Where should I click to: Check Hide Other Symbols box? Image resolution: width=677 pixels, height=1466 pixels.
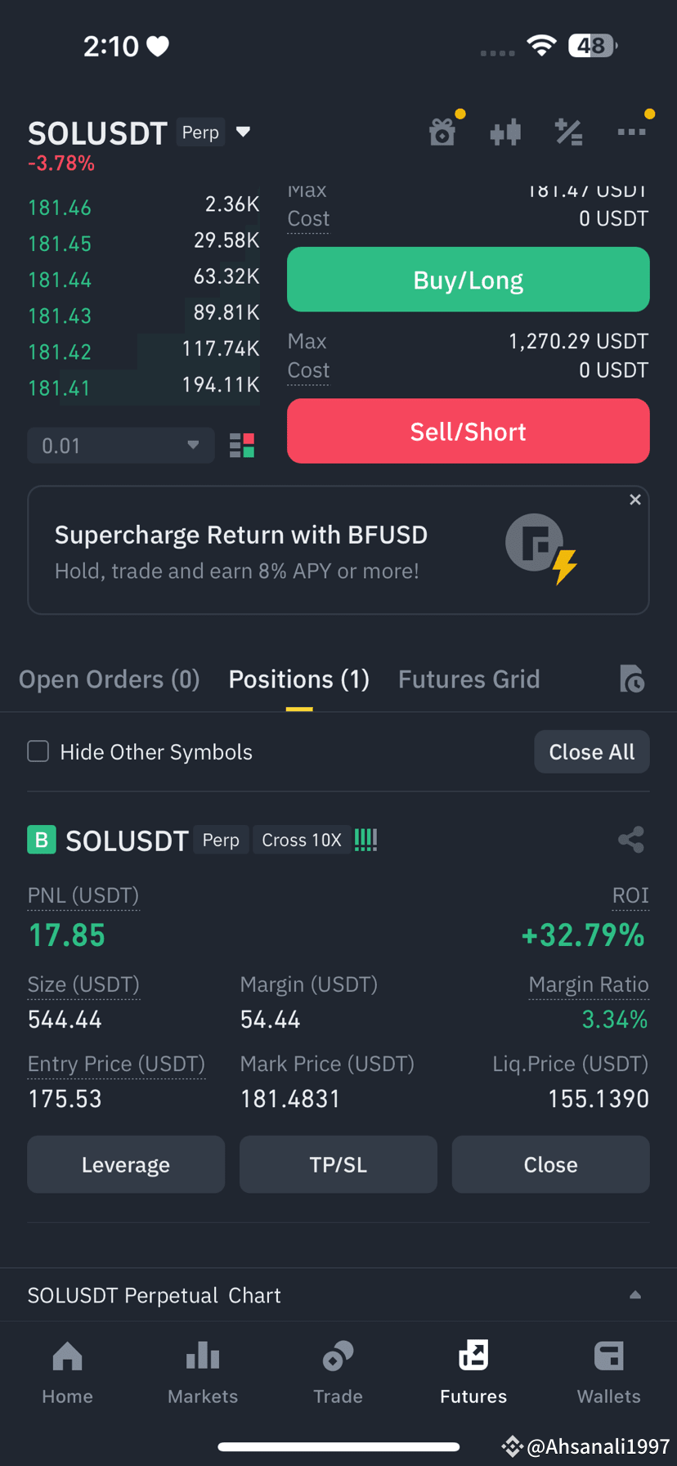click(38, 751)
